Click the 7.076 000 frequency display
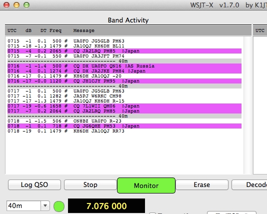The height and width of the screenshot is (214, 267). (x=106, y=206)
